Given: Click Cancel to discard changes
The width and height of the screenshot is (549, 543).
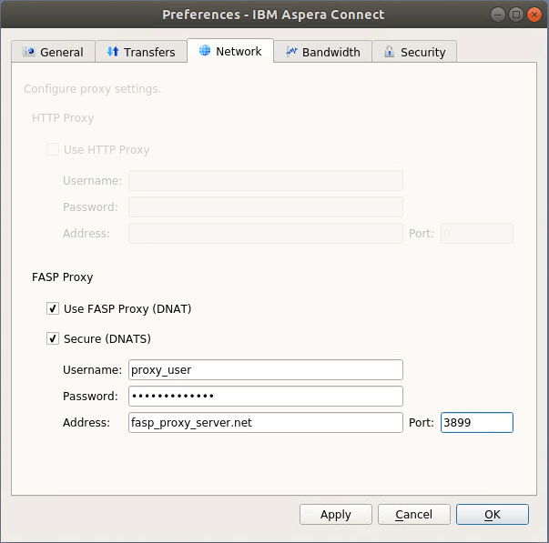Looking at the screenshot, I should click(x=414, y=515).
